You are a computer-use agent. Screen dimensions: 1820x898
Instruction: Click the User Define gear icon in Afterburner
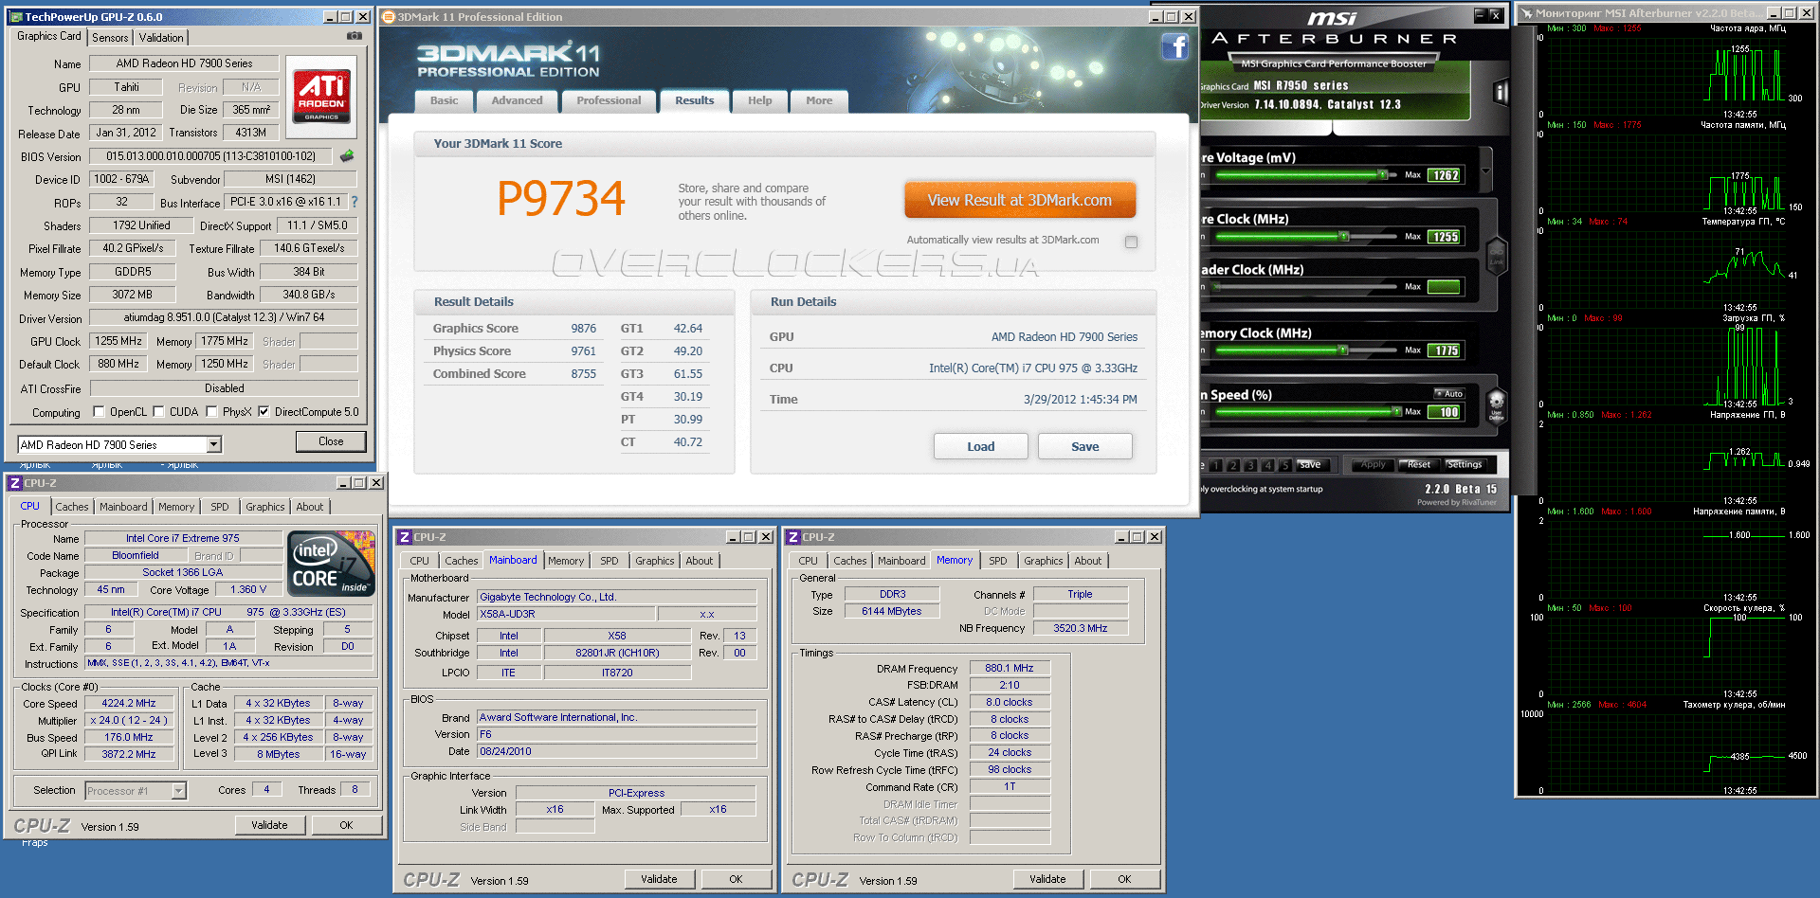(1497, 404)
